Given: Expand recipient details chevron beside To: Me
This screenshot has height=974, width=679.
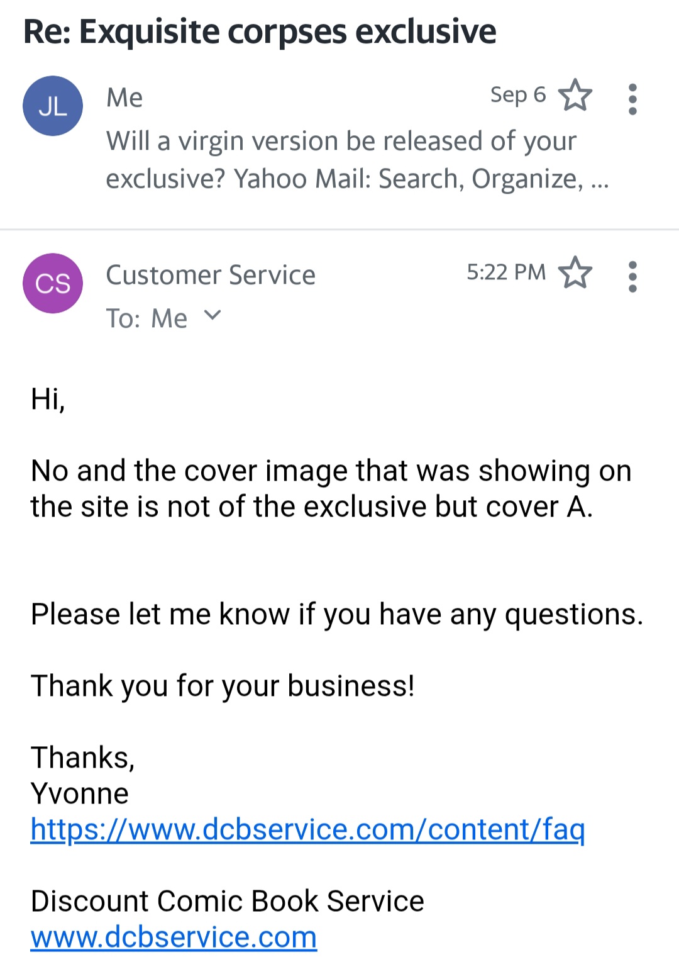Looking at the screenshot, I should [213, 315].
